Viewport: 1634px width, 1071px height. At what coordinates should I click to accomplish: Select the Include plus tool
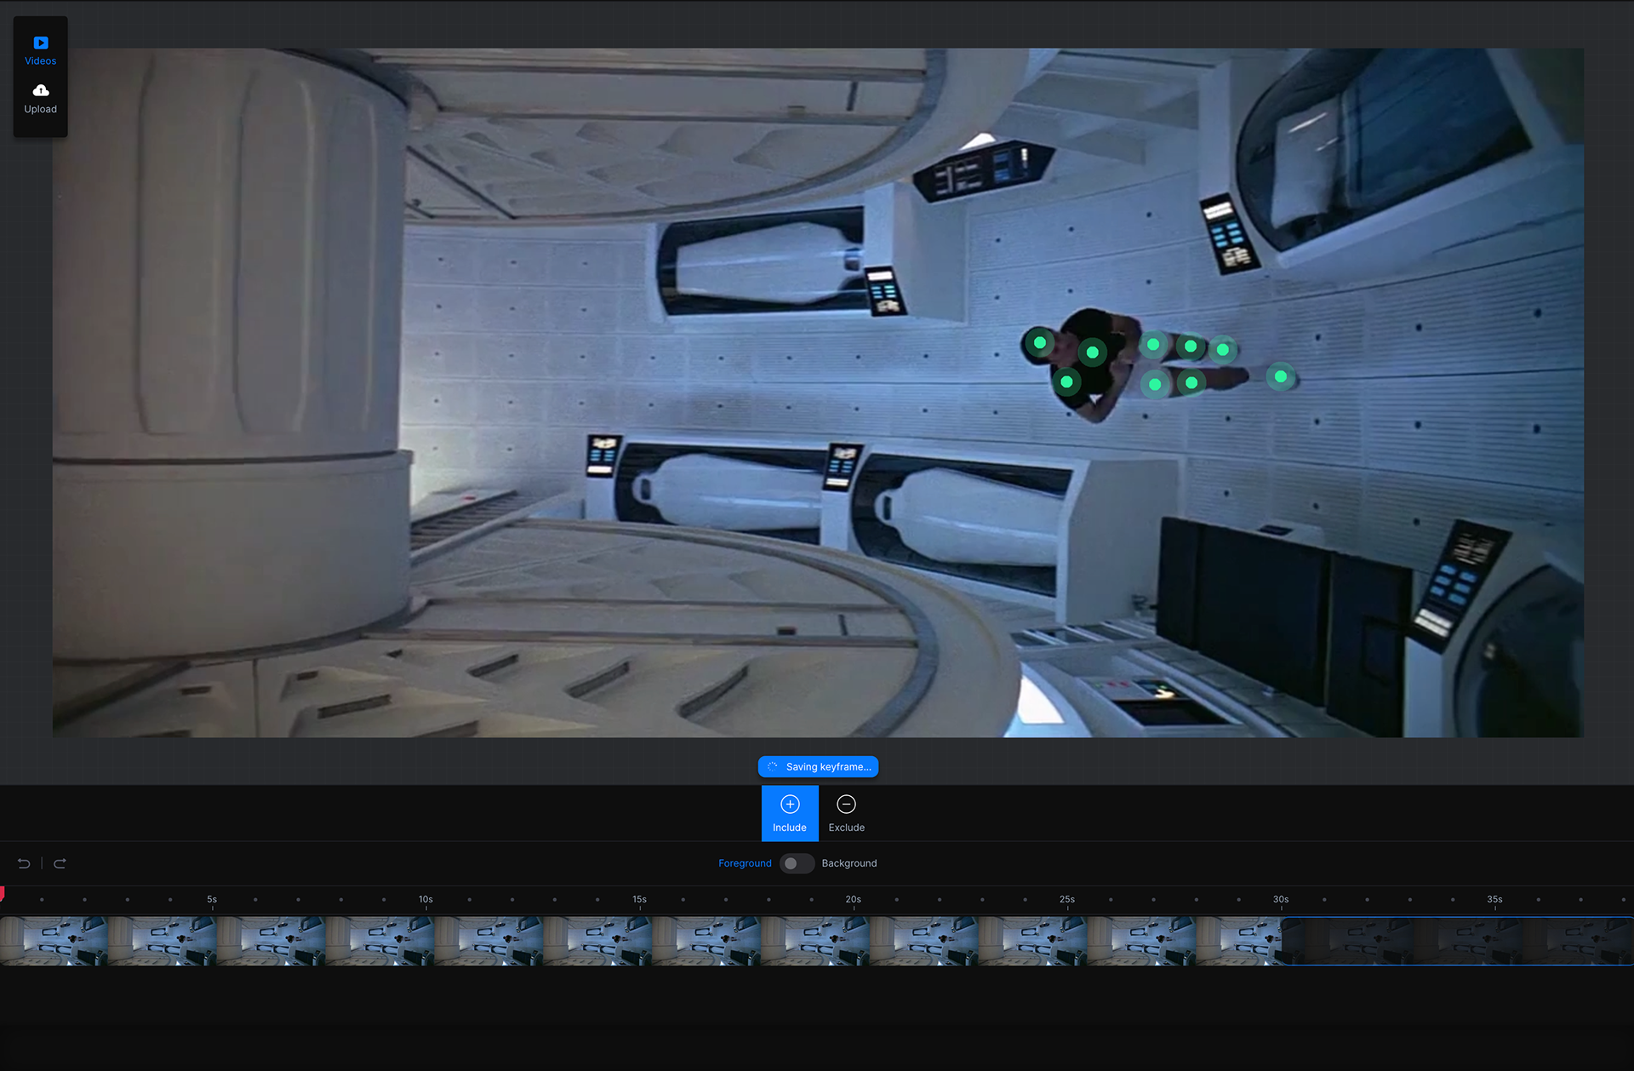tap(790, 813)
